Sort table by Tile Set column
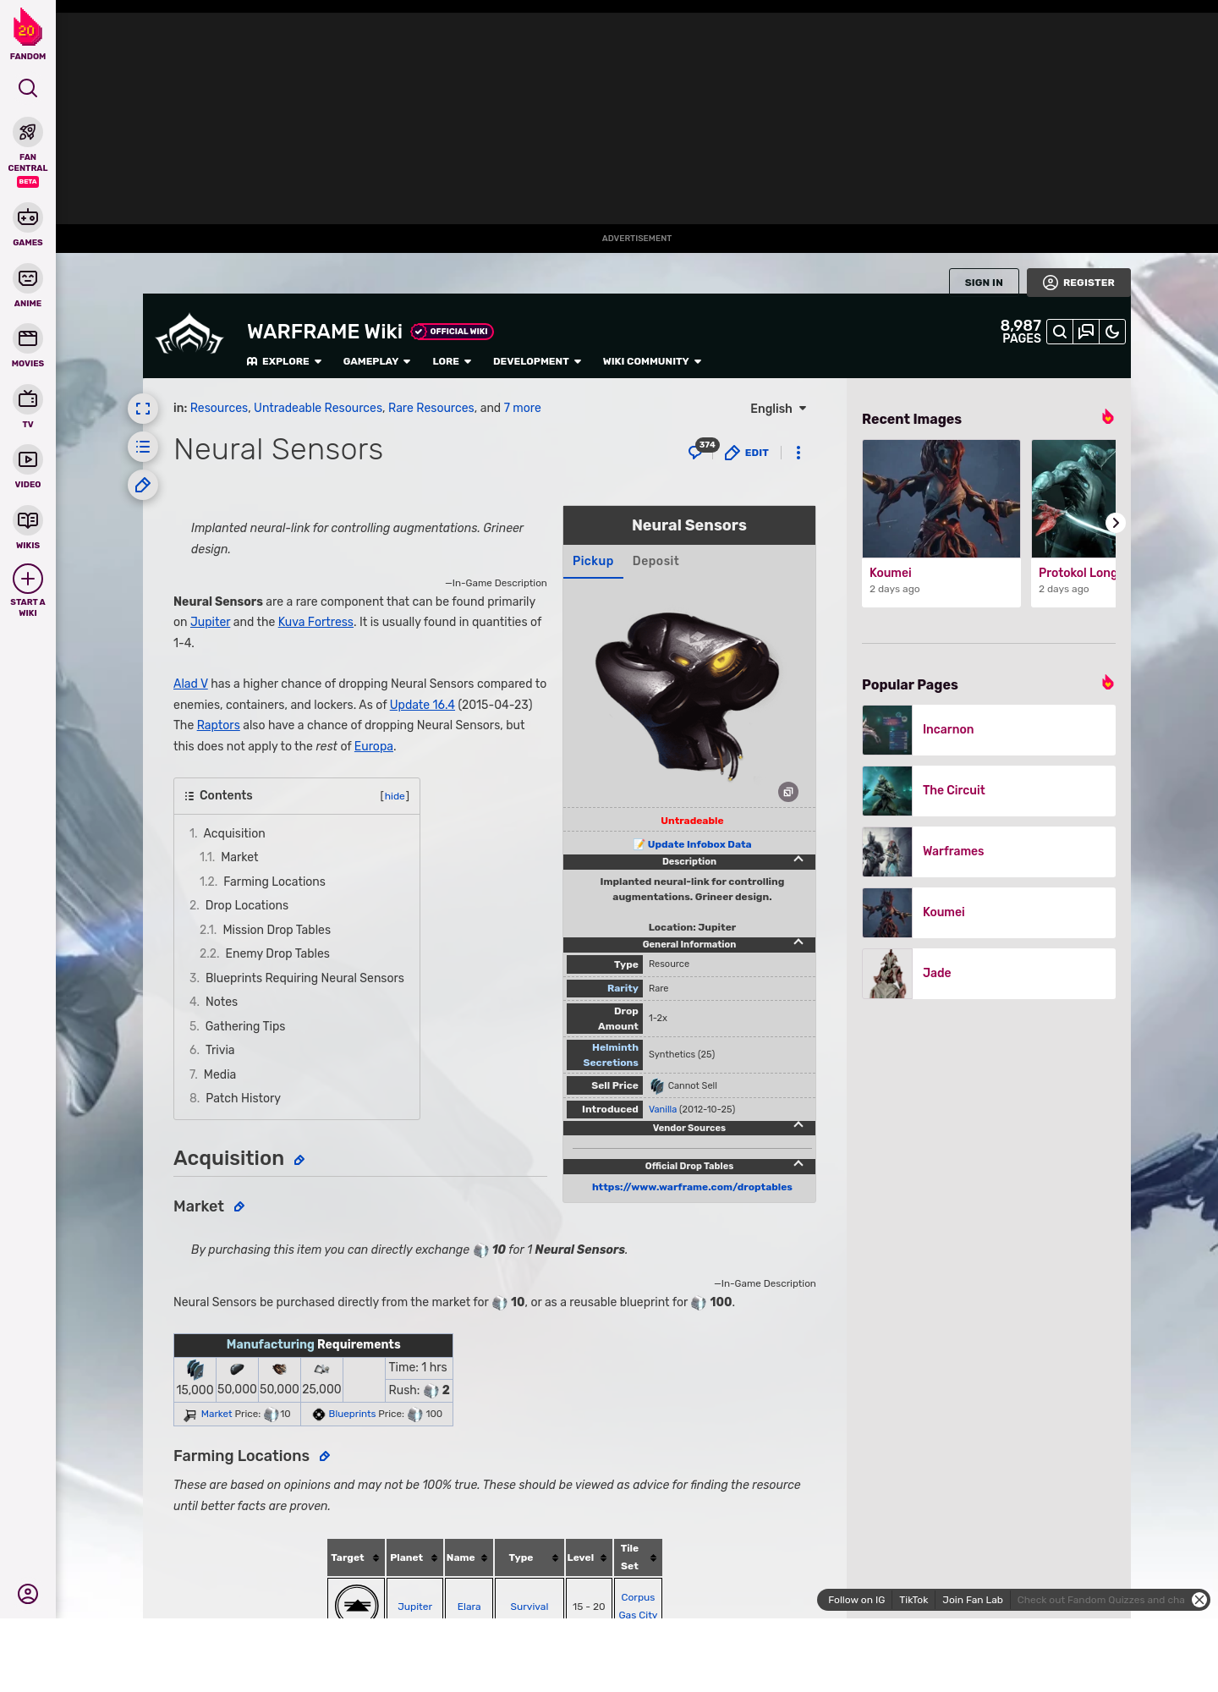Viewport: 1218px width, 1692px height. pyautogui.click(x=638, y=1557)
